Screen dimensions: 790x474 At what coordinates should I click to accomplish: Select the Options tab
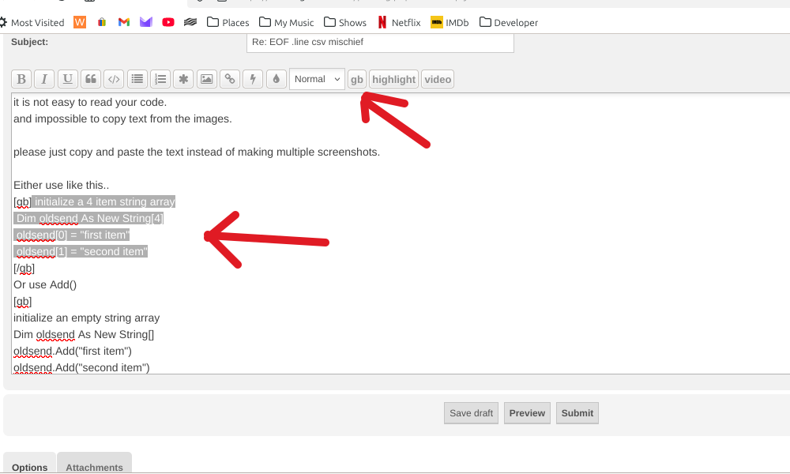(30, 467)
